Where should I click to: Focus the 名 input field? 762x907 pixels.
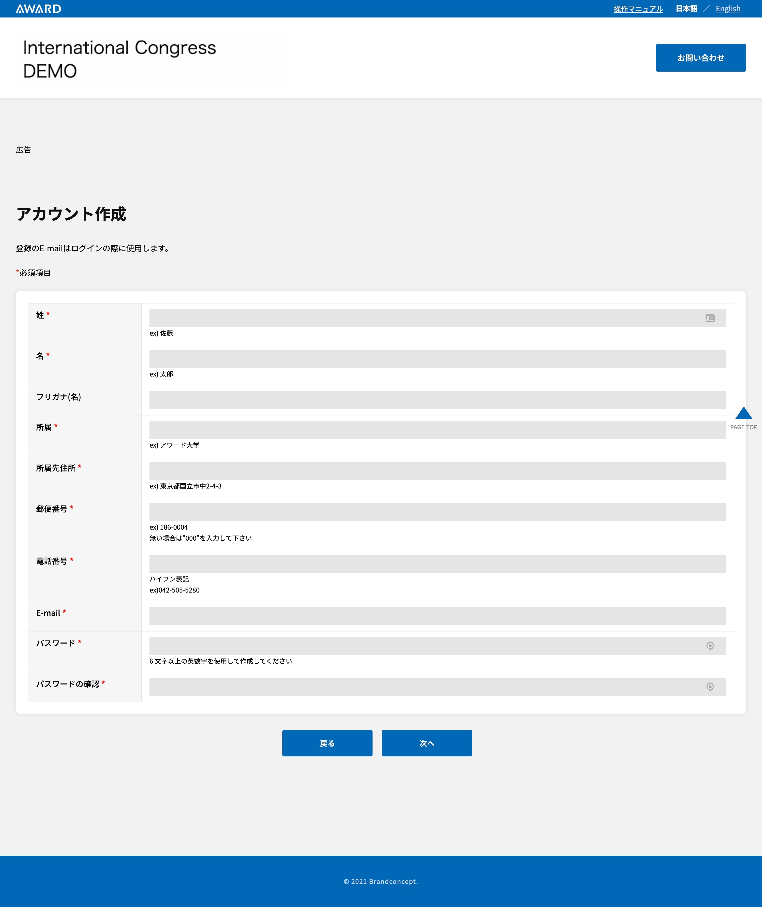(x=437, y=359)
